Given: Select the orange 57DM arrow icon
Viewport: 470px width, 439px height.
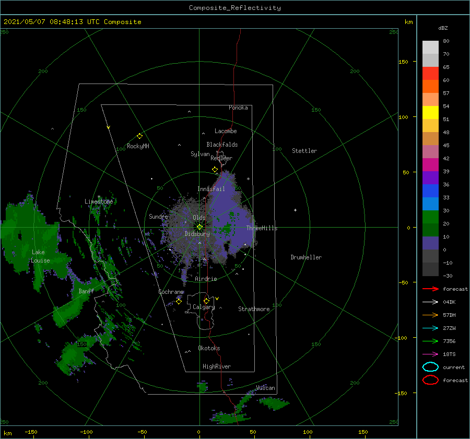Looking at the screenshot, I should [x=430, y=315].
